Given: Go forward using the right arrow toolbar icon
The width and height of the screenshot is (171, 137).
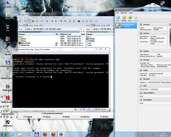Looking at the screenshot, I should tap(56, 21).
